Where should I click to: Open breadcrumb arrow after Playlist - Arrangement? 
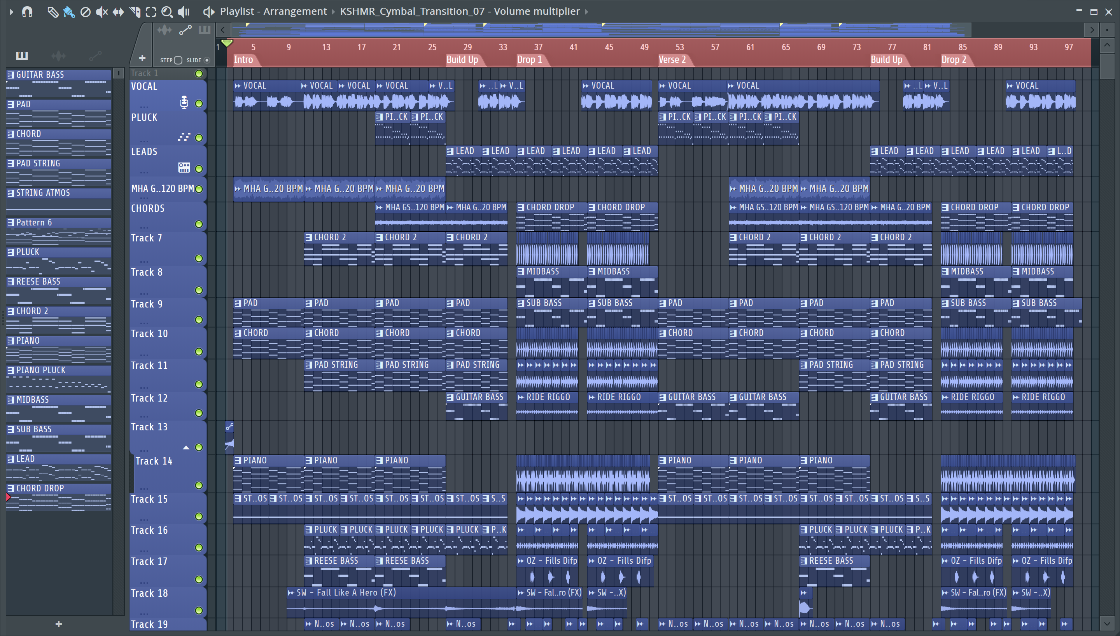point(333,12)
